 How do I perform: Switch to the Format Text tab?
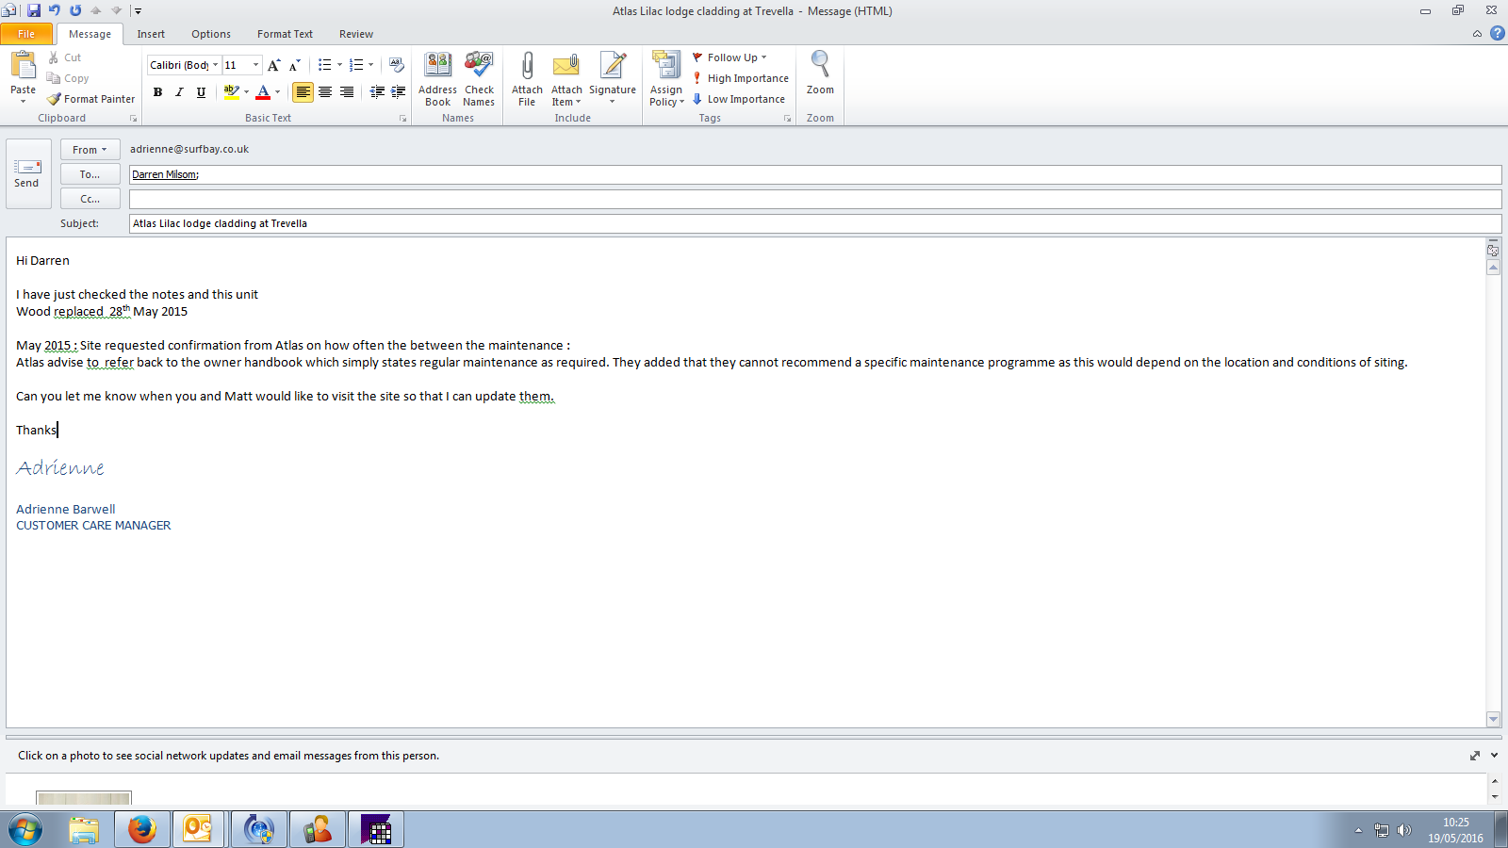[285, 34]
